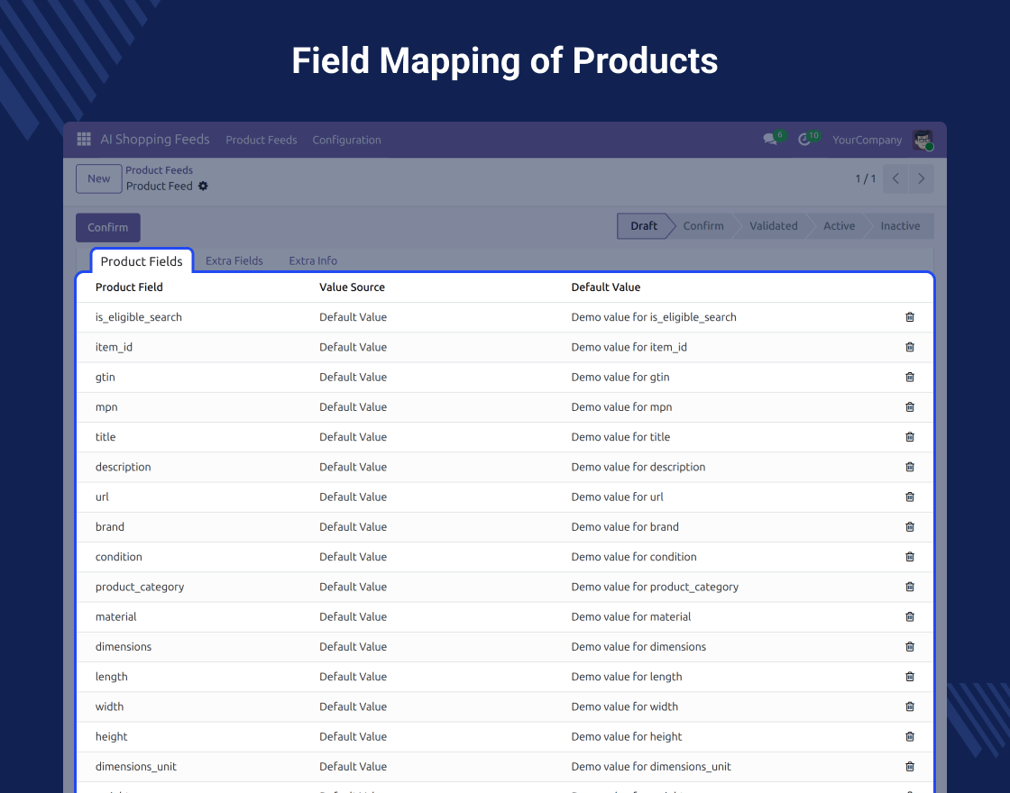
Task: Delete the dimensions row
Action: (910, 646)
